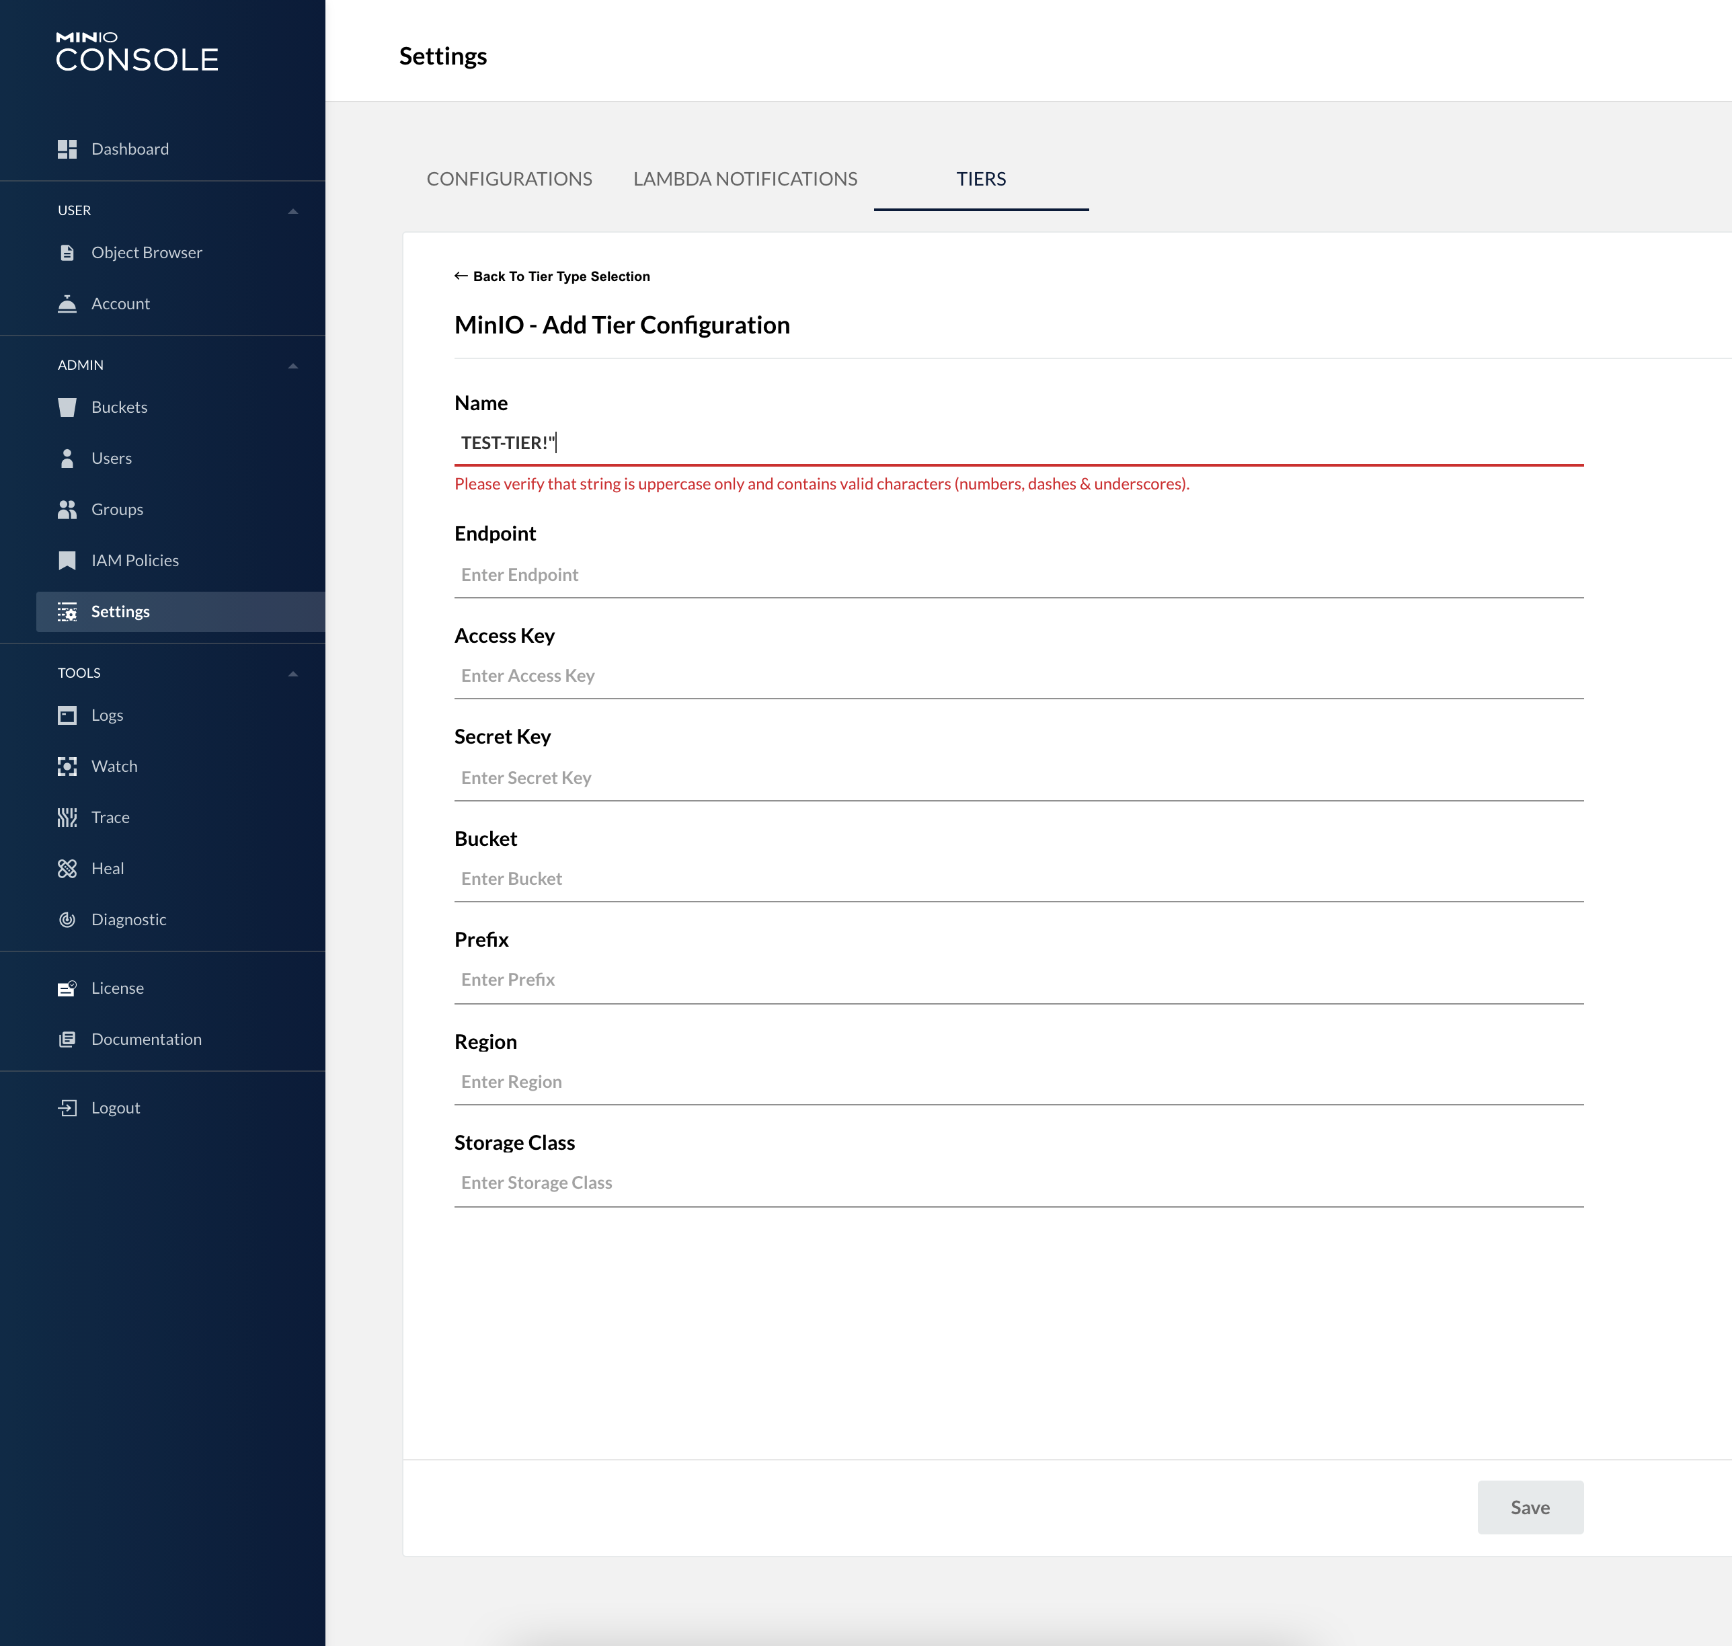Click the Enter Access Key field
This screenshot has width=1732, height=1646.
(1019, 676)
